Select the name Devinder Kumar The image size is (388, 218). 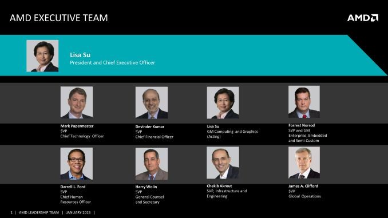150,126
